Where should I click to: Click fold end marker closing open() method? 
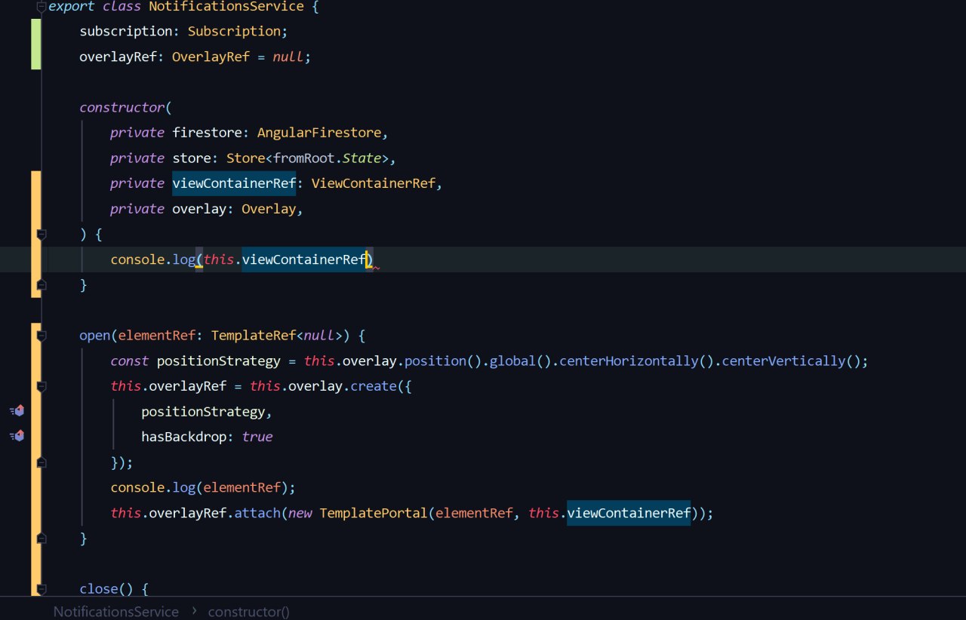click(x=42, y=538)
